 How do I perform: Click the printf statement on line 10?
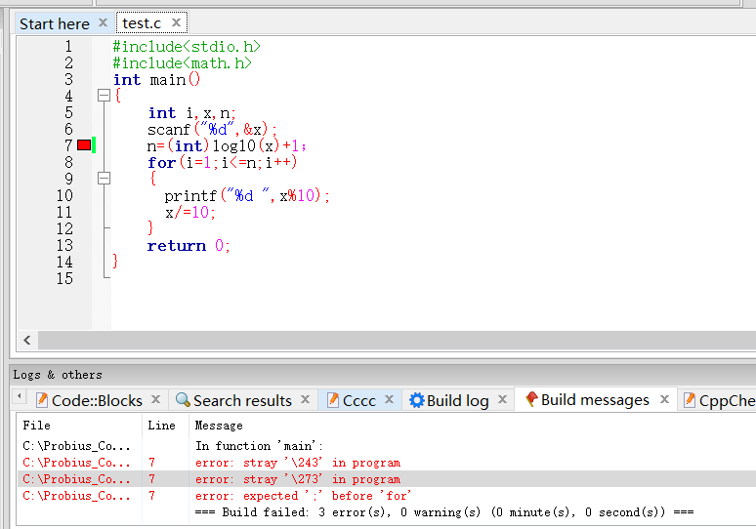(x=247, y=195)
